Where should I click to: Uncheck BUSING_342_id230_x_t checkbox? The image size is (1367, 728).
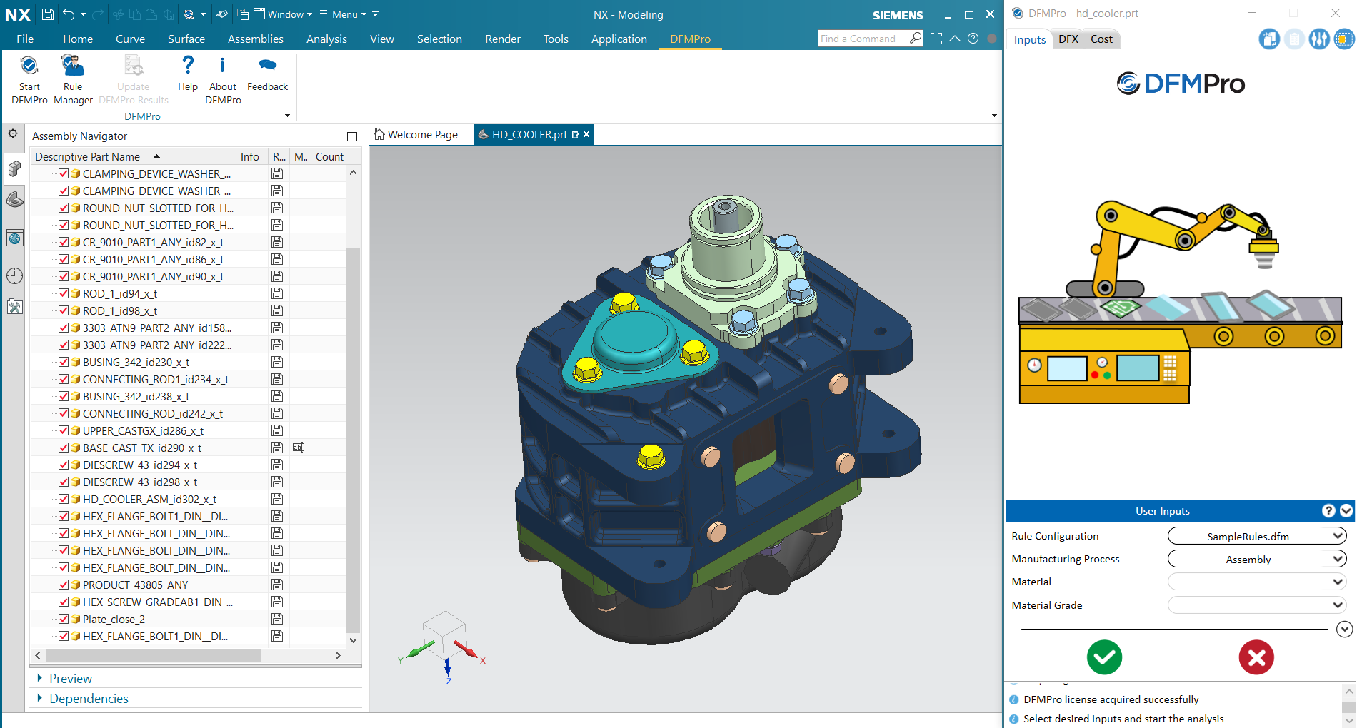pos(64,362)
